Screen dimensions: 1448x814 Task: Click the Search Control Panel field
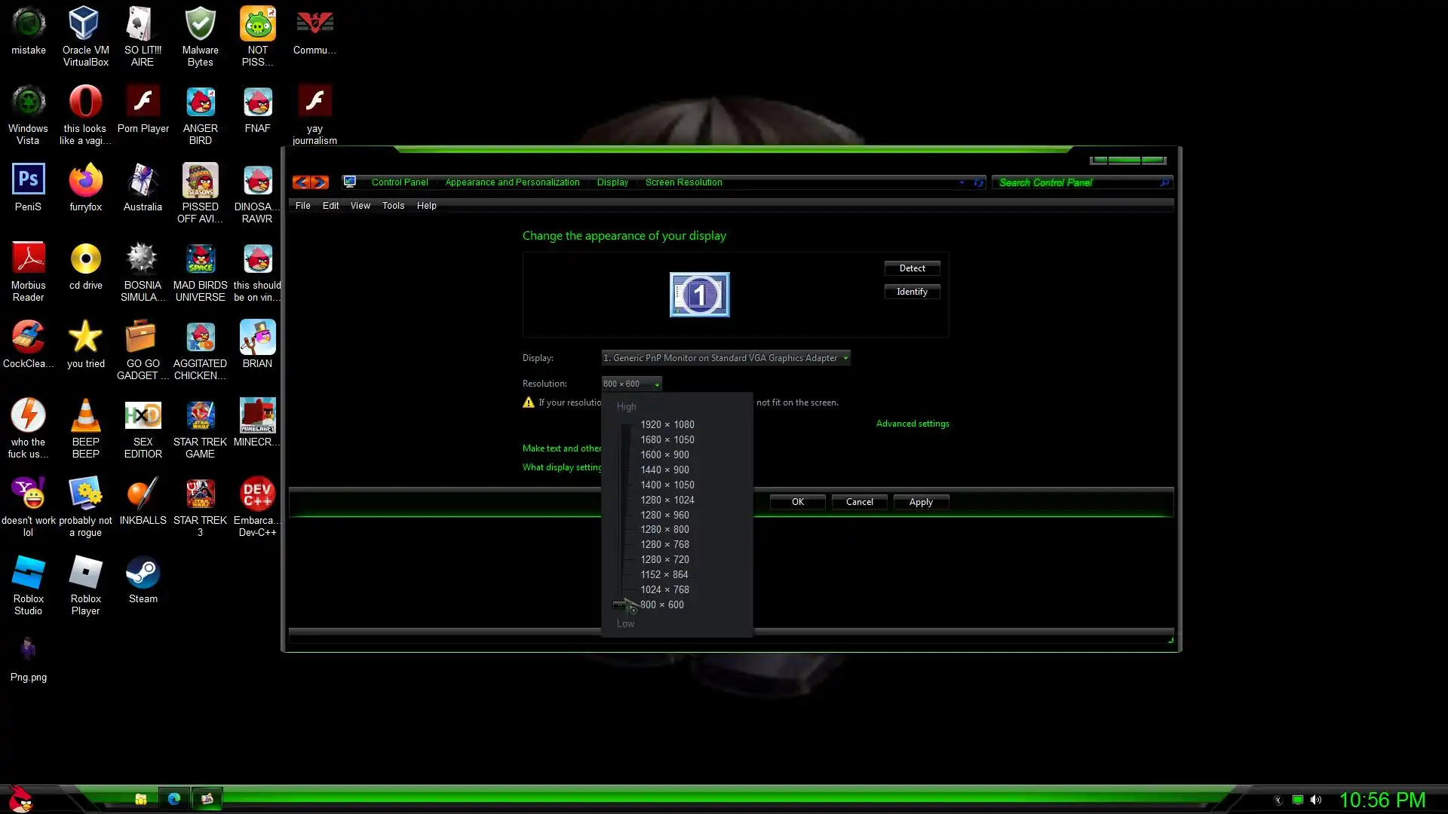(x=1077, y=182)
